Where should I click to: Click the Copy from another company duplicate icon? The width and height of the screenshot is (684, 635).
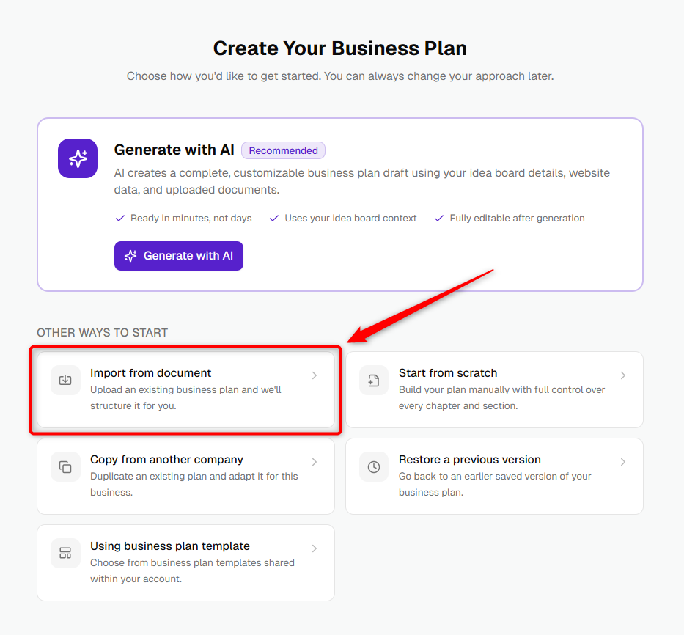point(65,467)
